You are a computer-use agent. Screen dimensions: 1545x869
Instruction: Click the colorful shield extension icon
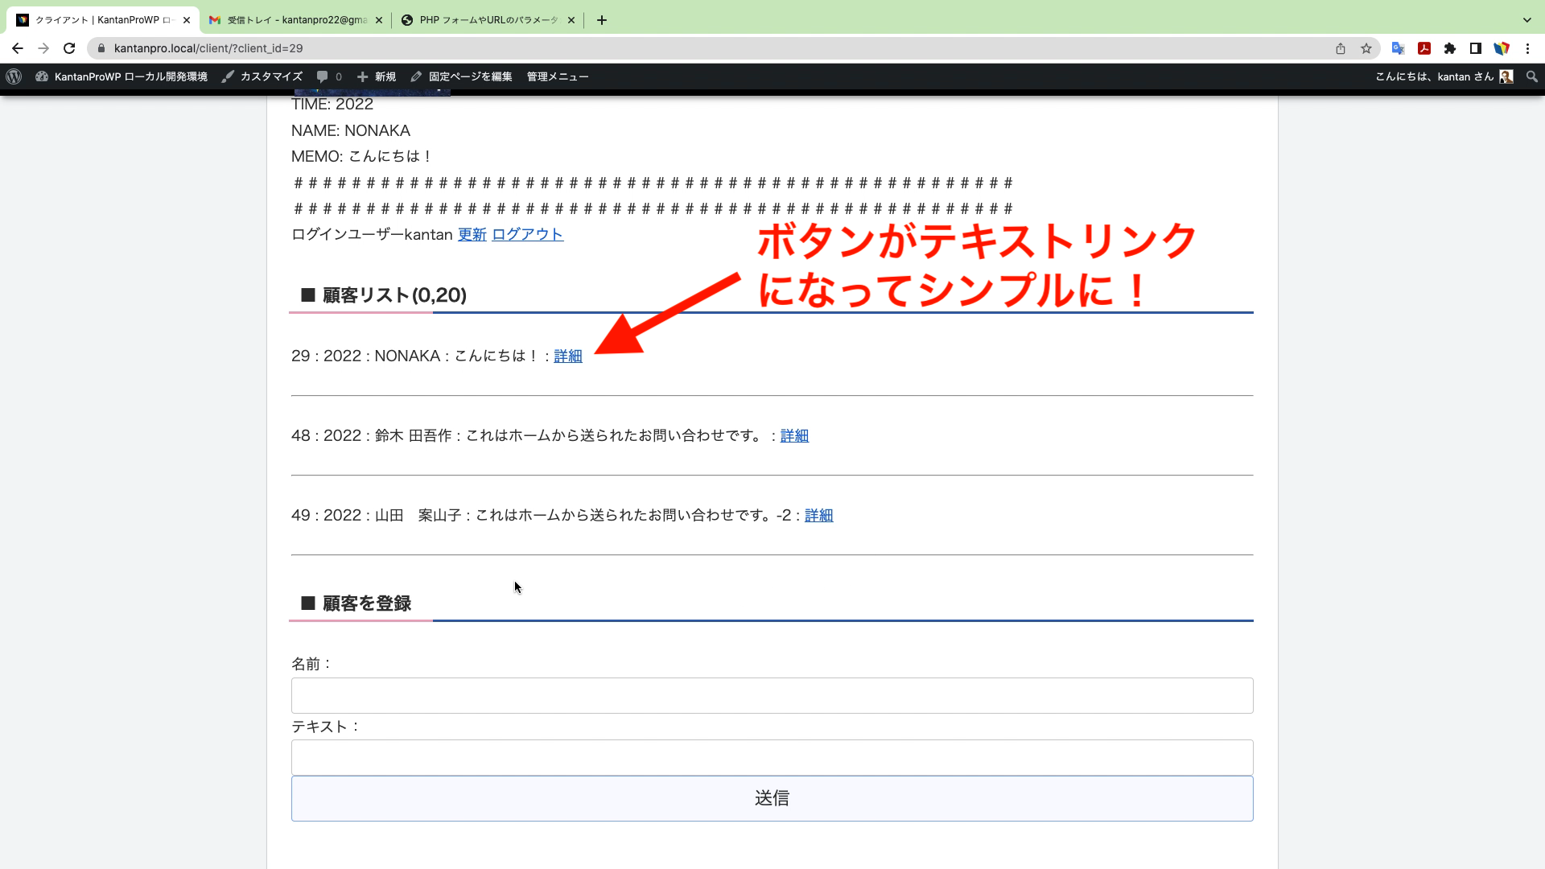click(x=1502, y=48)
